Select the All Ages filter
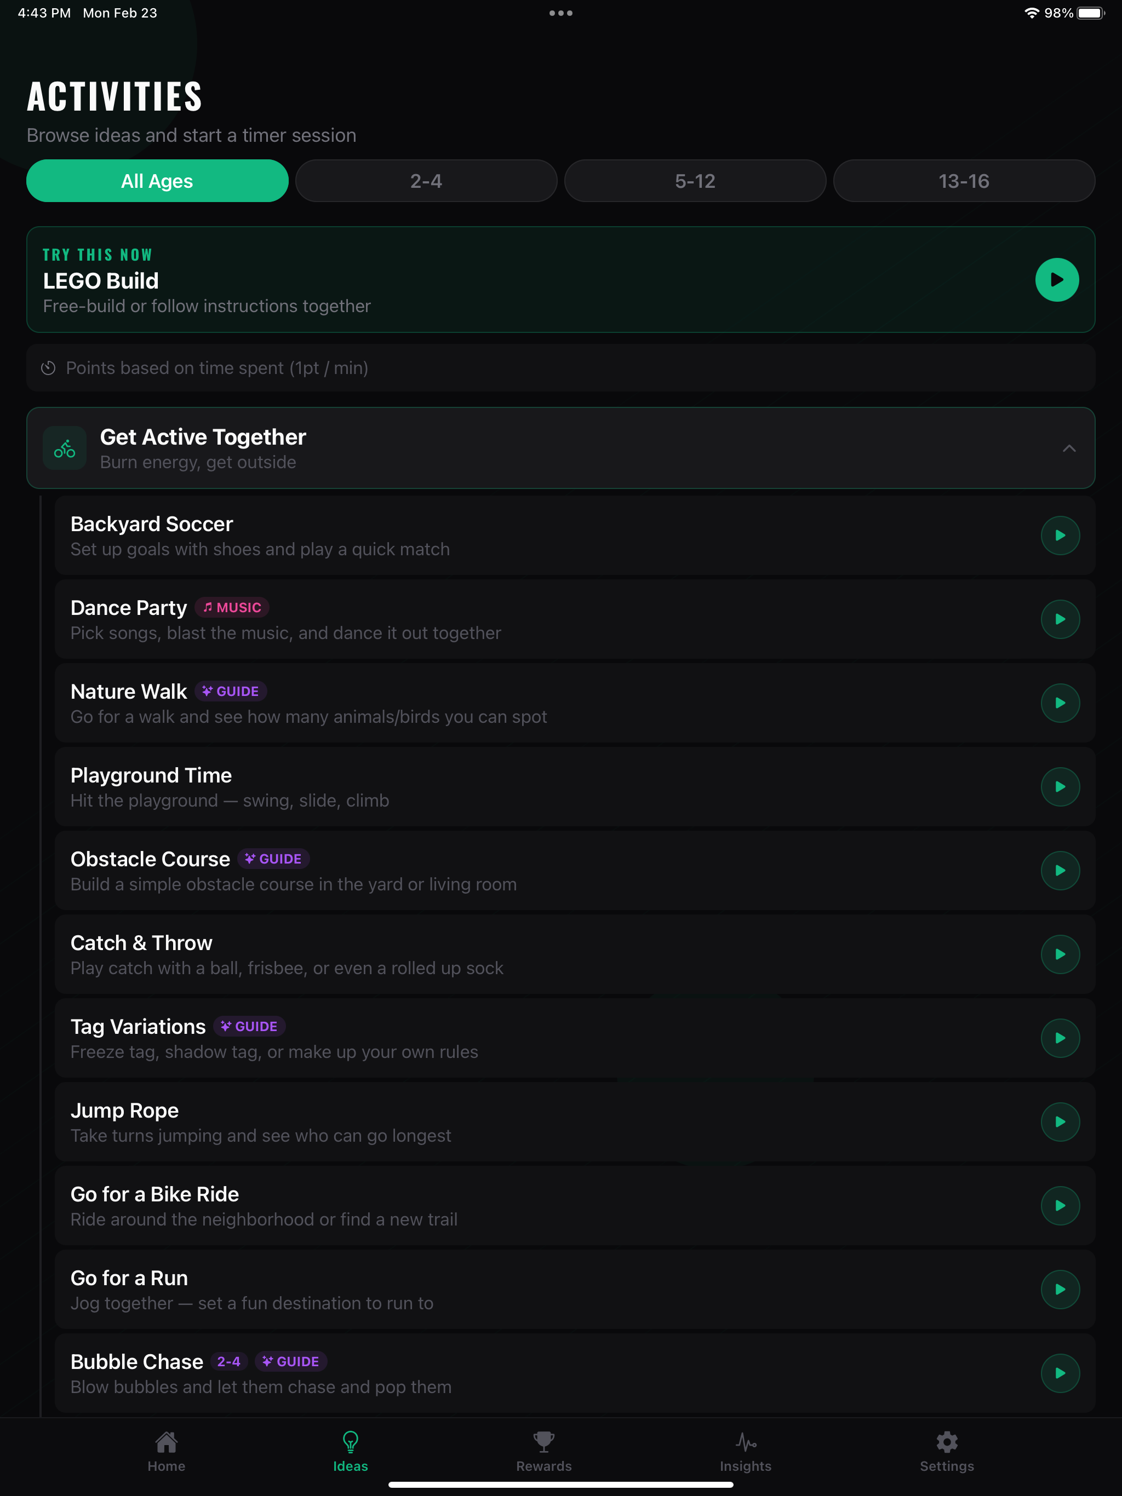 tap(157, 181)
